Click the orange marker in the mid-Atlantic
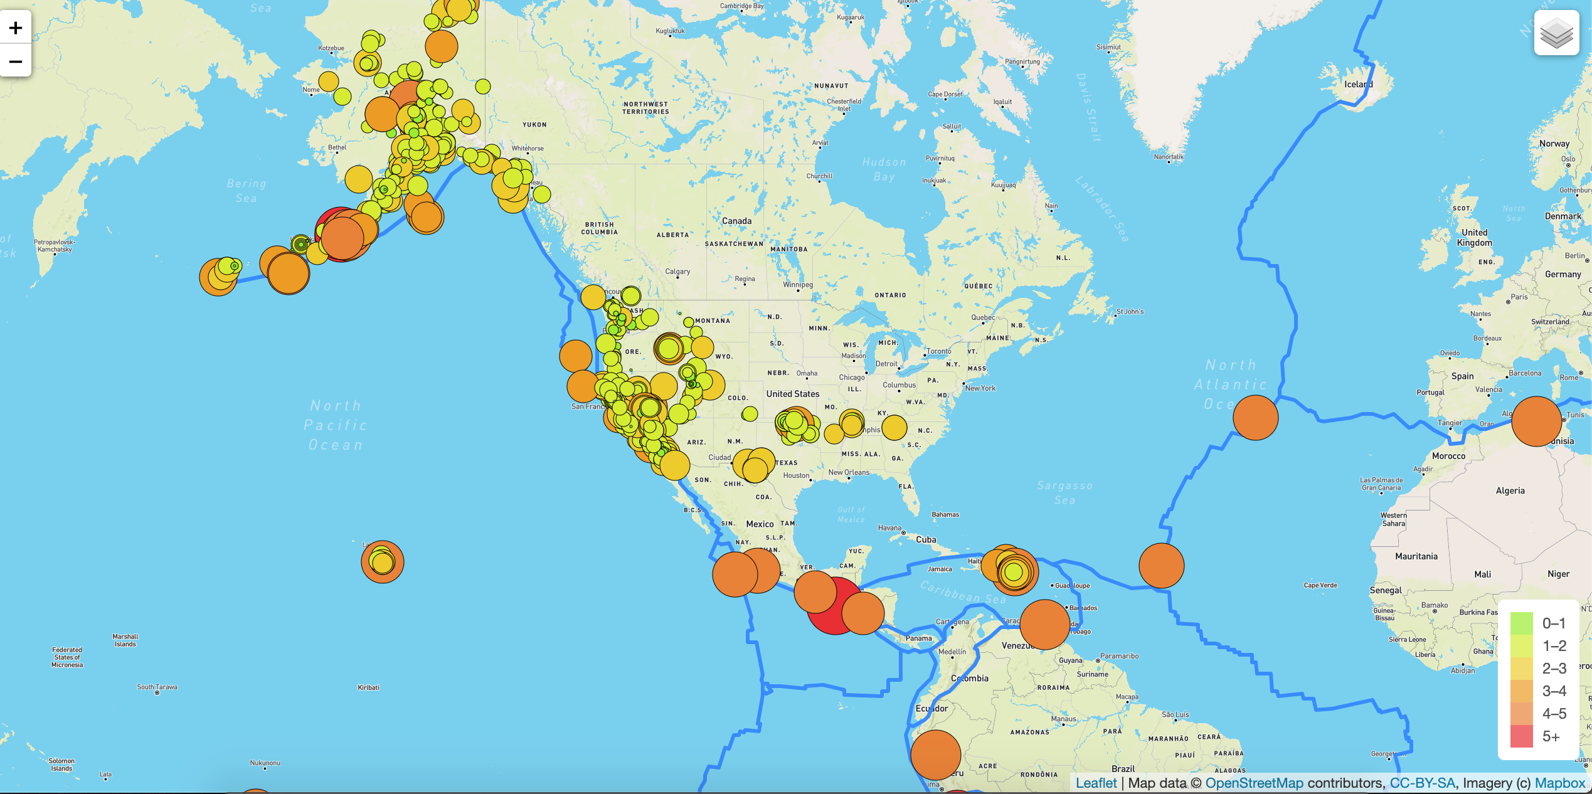The height and width of the screenshot is (794, 1592). click(x=1255, y=417)
